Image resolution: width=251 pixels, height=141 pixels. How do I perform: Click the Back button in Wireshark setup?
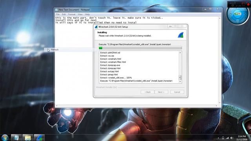tap(147, 92)
